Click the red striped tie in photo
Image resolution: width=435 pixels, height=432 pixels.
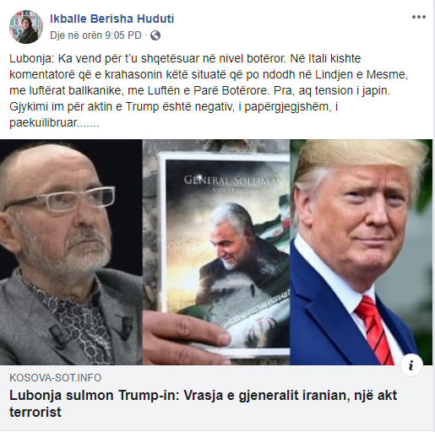click(374, 331)
